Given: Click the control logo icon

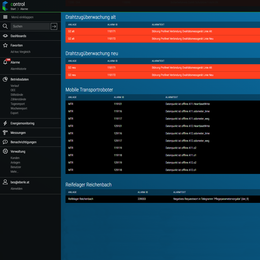Looking at the screenshot, I should 5,6.
